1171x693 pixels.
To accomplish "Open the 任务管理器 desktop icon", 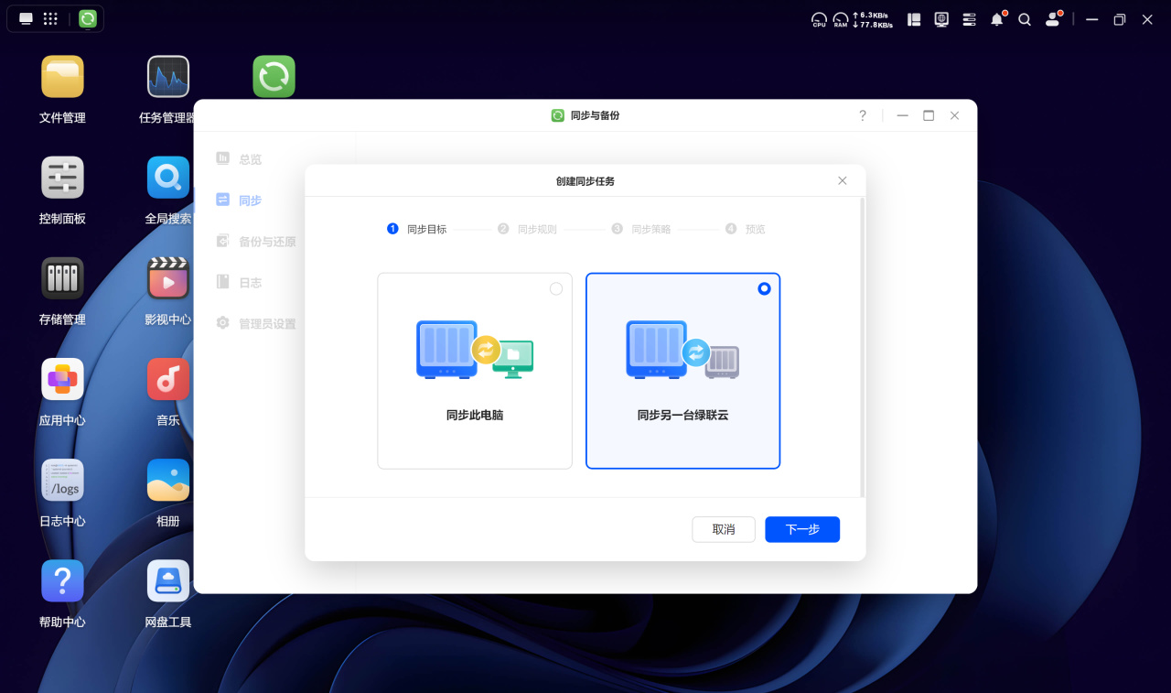I will tap(168, 77).
